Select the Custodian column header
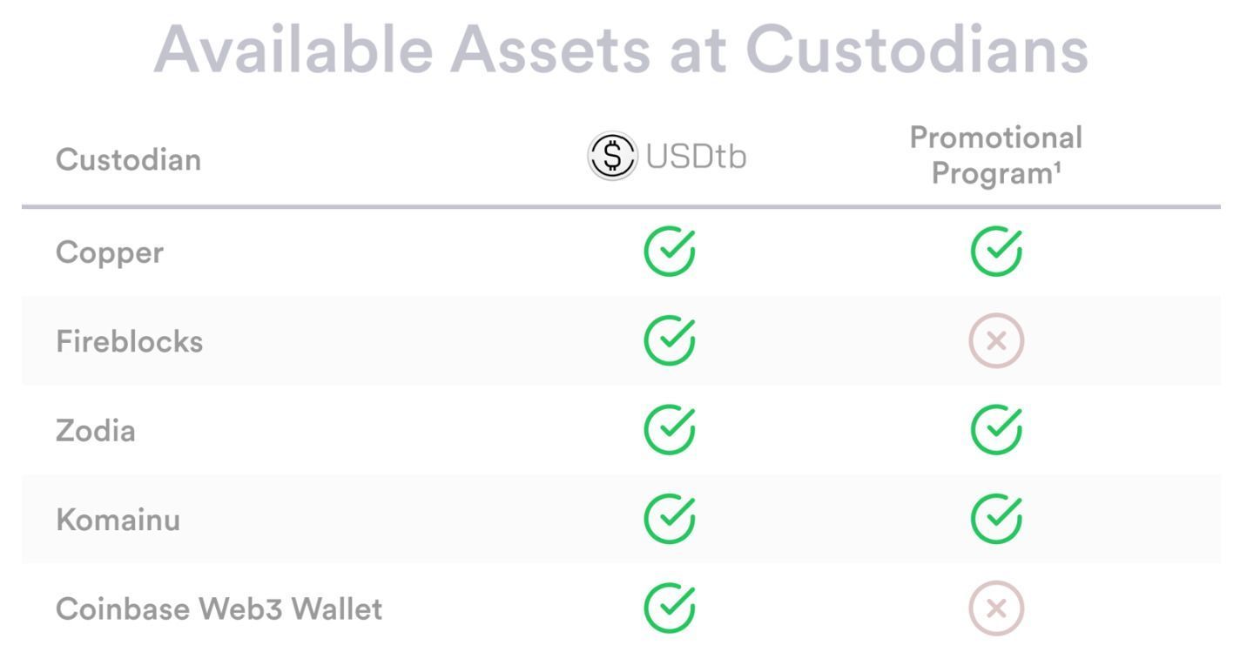The height and width of the screenshot is (672, 1240). [129, 160]
